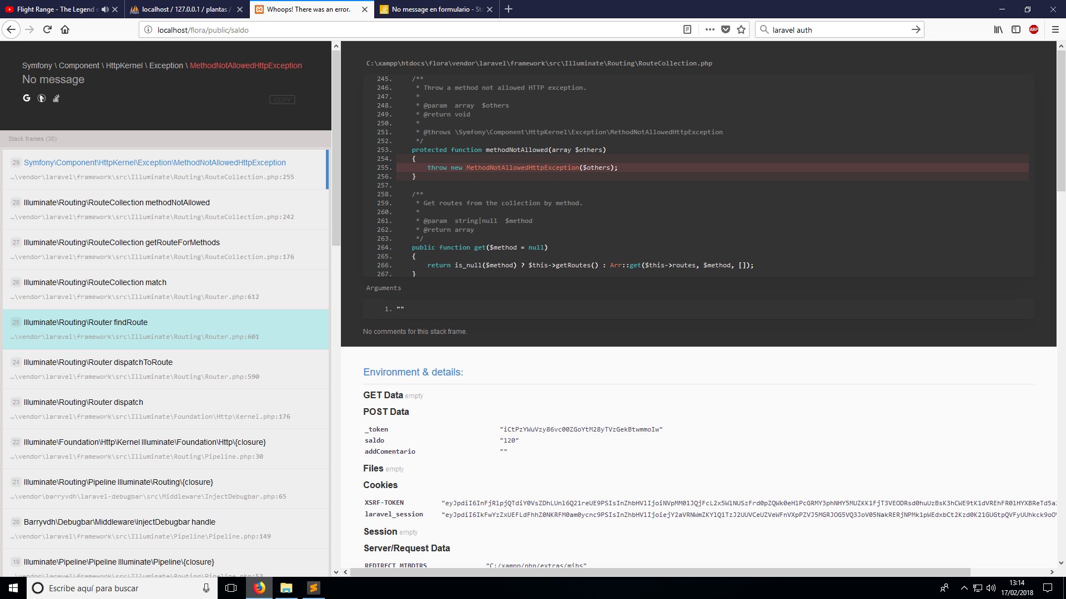Click the horizontal scrollbar in details panel
Image resolution: width=1066 pixels, height=599 pixels.
click(x=660, y=572)
